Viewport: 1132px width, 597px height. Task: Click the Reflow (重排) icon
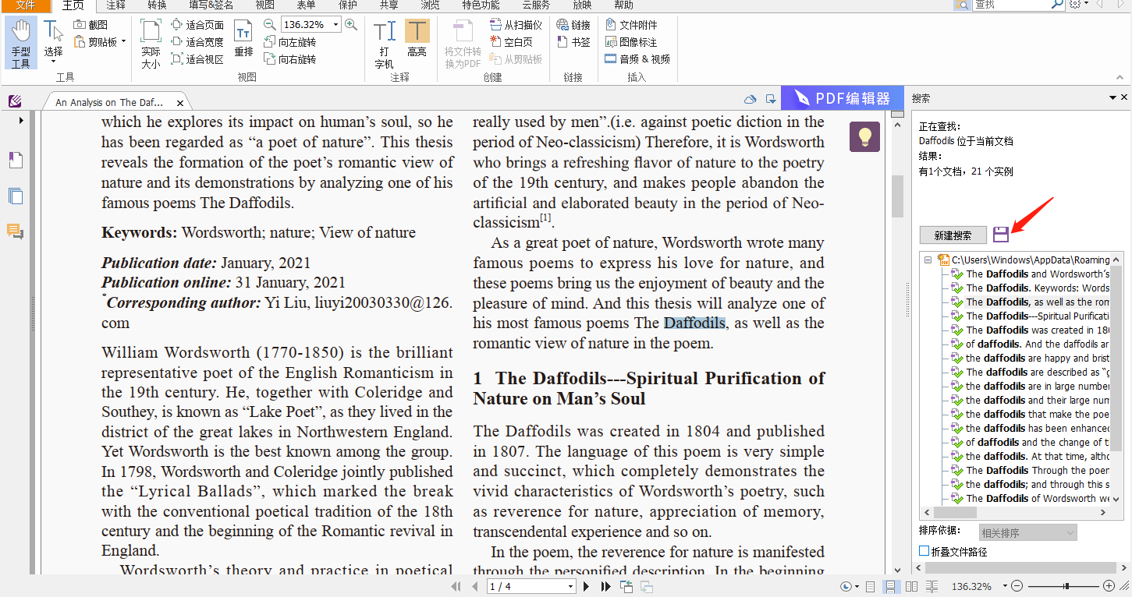tap(243, 40)
